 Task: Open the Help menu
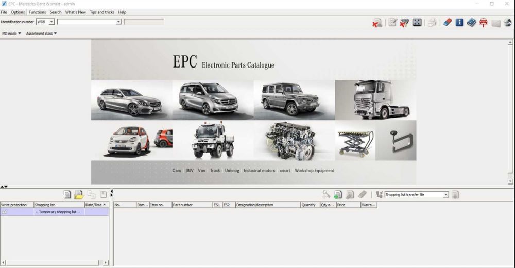(122, 12)
